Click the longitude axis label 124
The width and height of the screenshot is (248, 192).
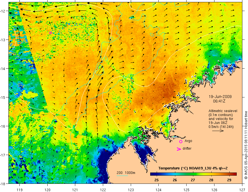click(x=159, y=190)
